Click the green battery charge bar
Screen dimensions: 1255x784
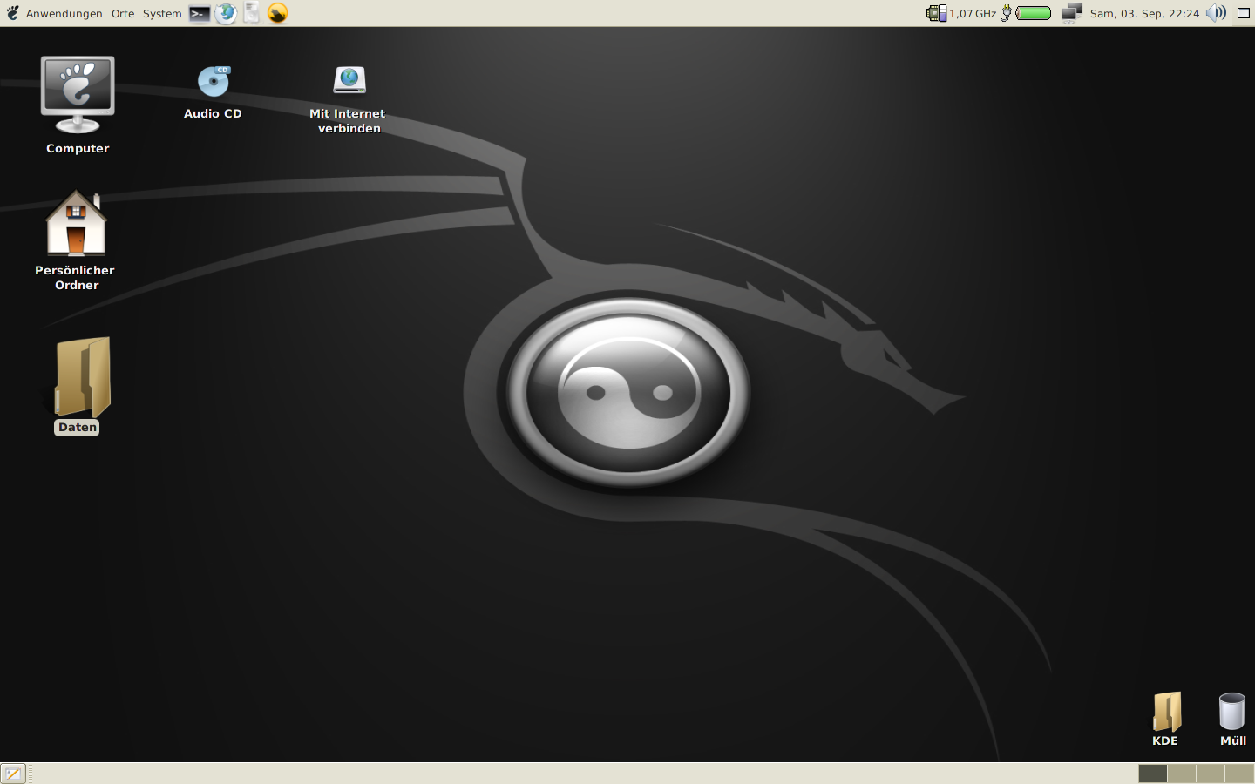click(1034, 13)
